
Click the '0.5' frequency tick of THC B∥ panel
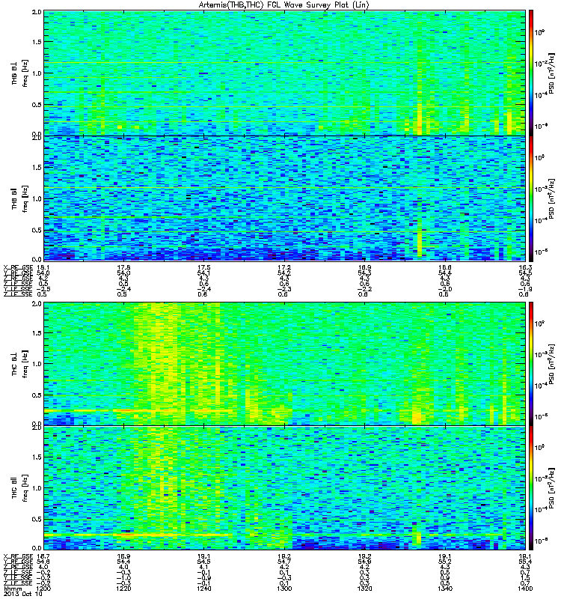tap(37, 519)
